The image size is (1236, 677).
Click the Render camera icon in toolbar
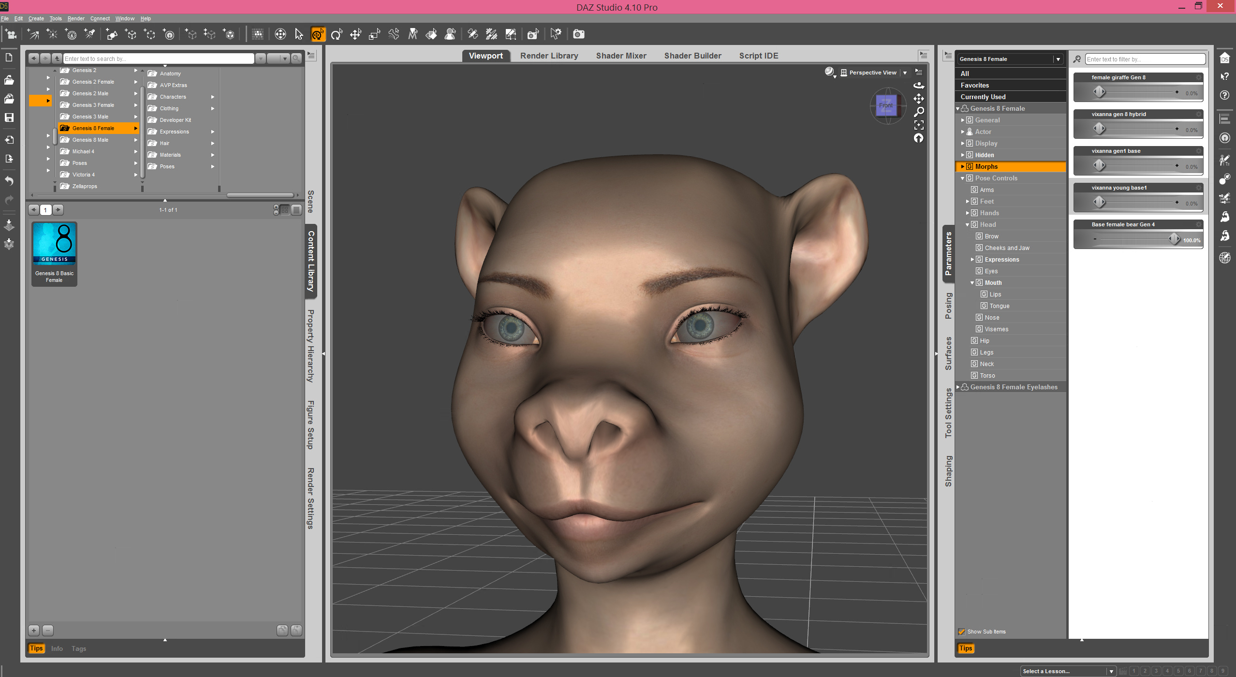578,34
